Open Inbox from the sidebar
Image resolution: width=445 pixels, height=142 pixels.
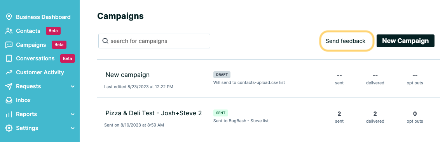tap(23, 100)
